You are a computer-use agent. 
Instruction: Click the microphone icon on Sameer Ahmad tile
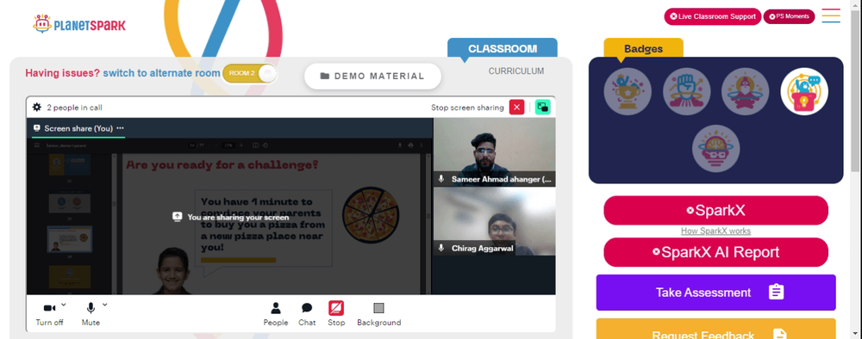(440, 179)
